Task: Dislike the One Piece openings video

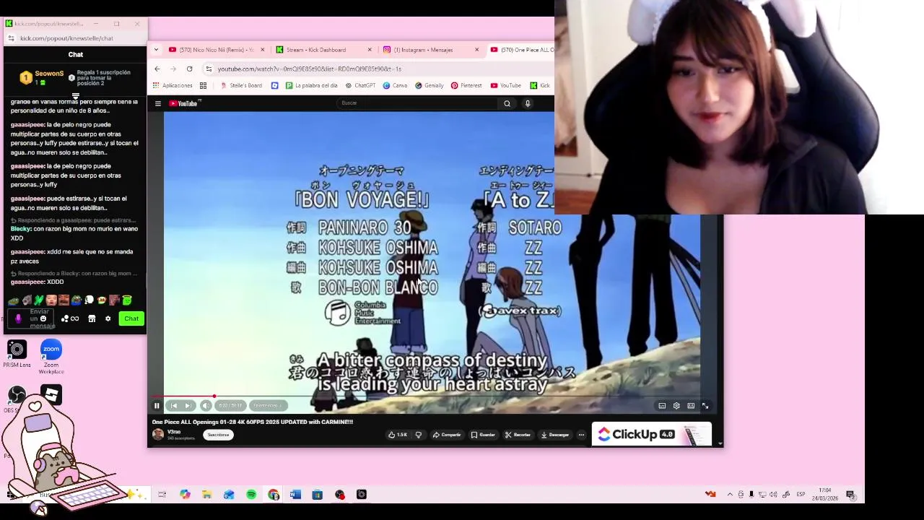Action: pos(419,435)
